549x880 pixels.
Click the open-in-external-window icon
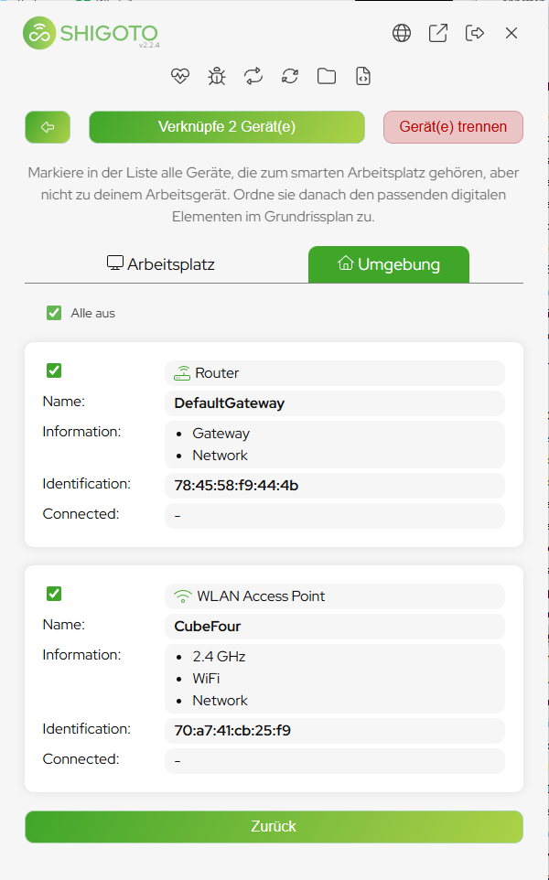click(438, 33)
